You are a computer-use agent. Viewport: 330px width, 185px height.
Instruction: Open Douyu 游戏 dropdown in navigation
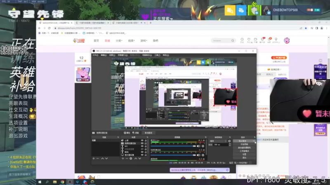(144, 40)
